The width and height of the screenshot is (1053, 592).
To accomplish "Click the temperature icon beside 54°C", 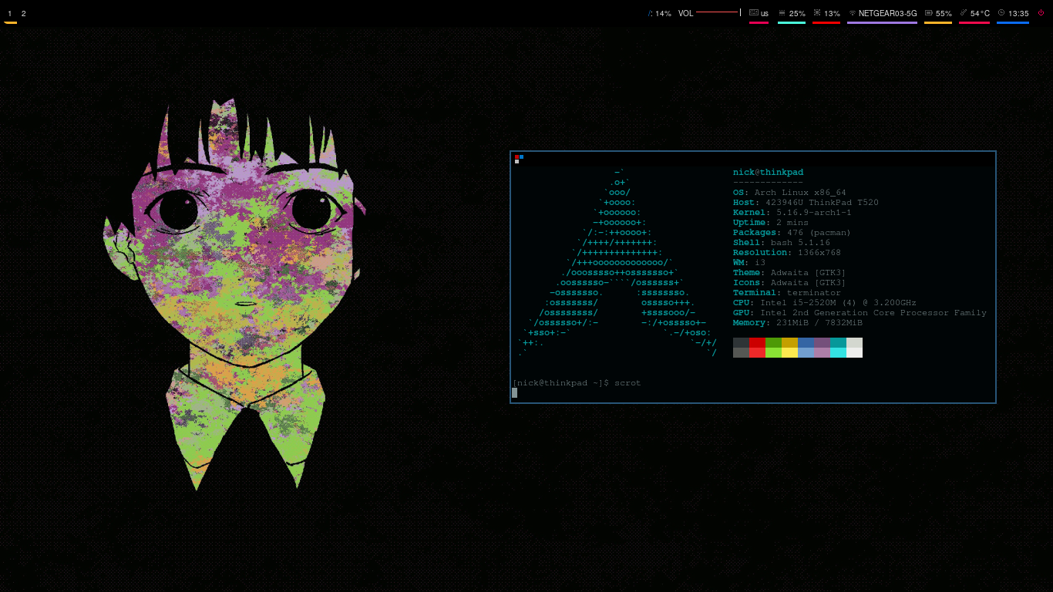I will (964, 13).
